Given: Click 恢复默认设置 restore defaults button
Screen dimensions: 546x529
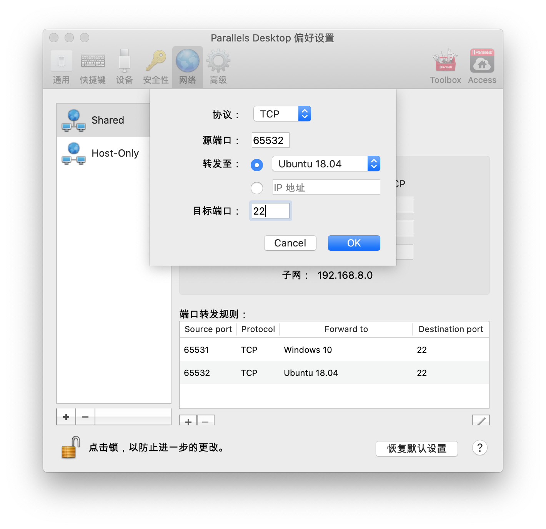Looking at the screenshot, I should pos(417,448).
